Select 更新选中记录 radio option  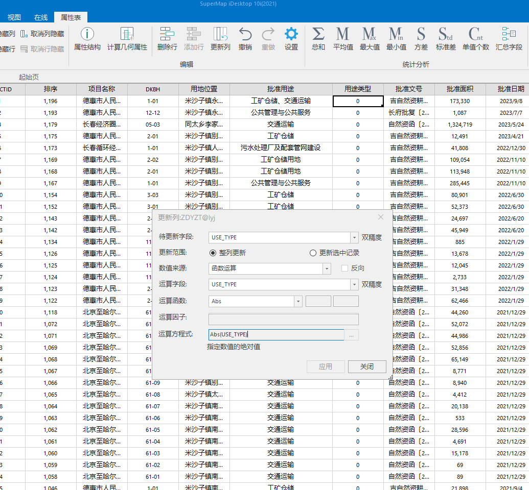click(335, 253)
